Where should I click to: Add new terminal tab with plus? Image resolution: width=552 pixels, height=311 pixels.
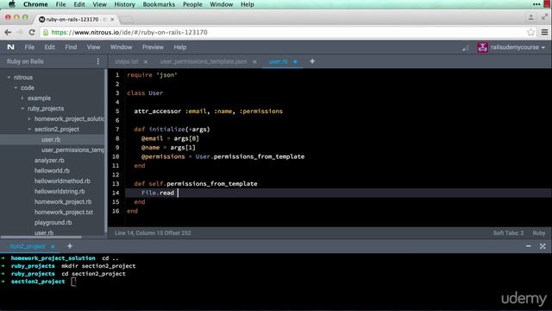[70, 246]
